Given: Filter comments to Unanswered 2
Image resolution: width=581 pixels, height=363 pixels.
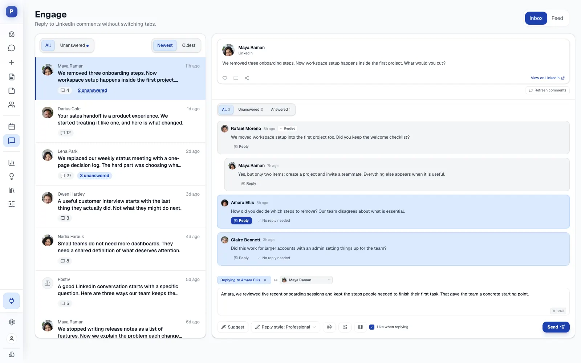Looking at the screenshot, I should pos(251,110).
